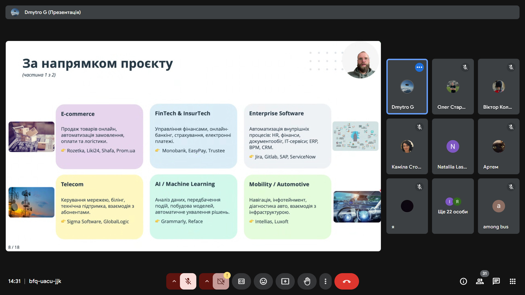Click the clock time 14:31
Viewport: 525px width, 295px height.
coord(14,281)
